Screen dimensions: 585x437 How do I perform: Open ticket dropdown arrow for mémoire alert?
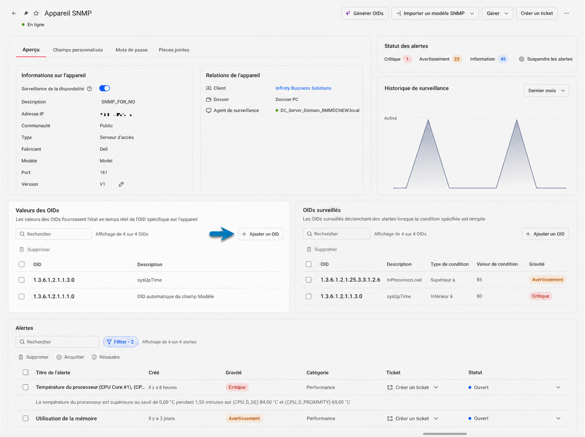436,418
